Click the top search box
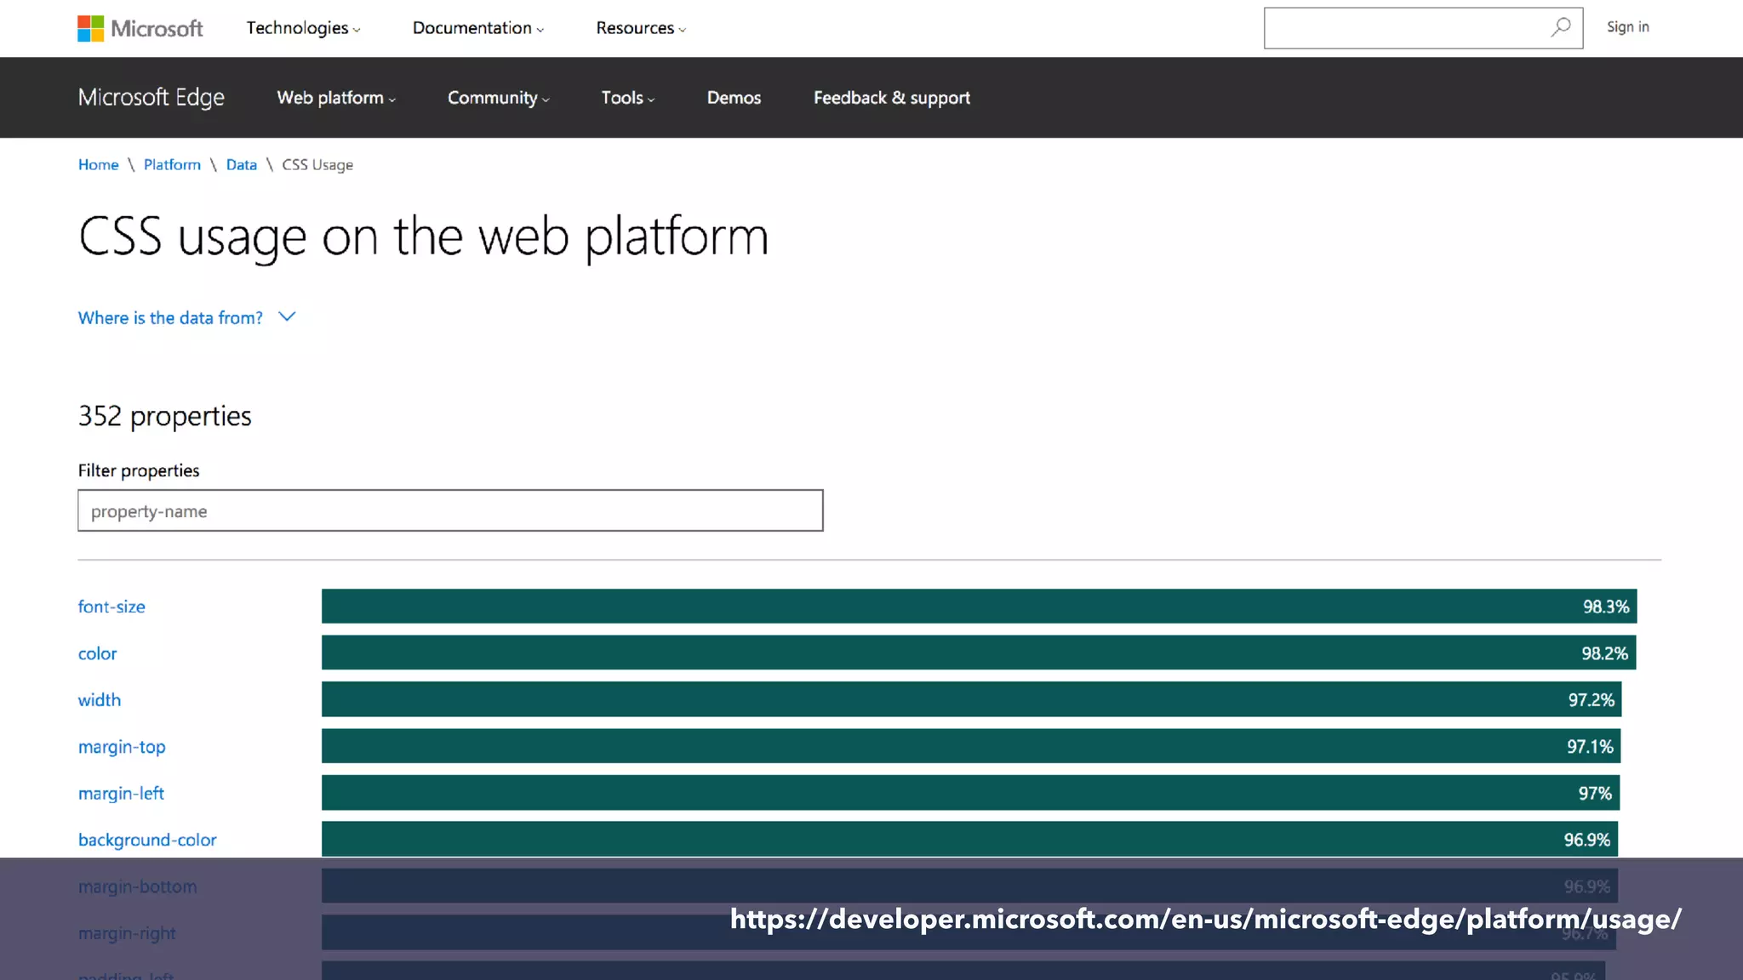The height and width of the screenshot is (980, 1743). [1404, 28]
